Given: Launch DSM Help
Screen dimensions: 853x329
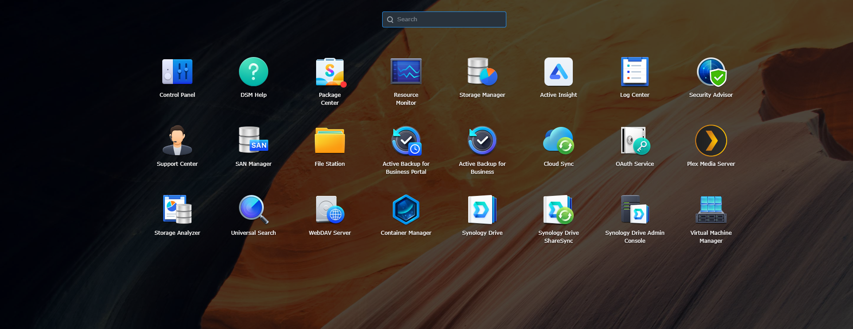Looking at the screenshot, I should point(254,72).
